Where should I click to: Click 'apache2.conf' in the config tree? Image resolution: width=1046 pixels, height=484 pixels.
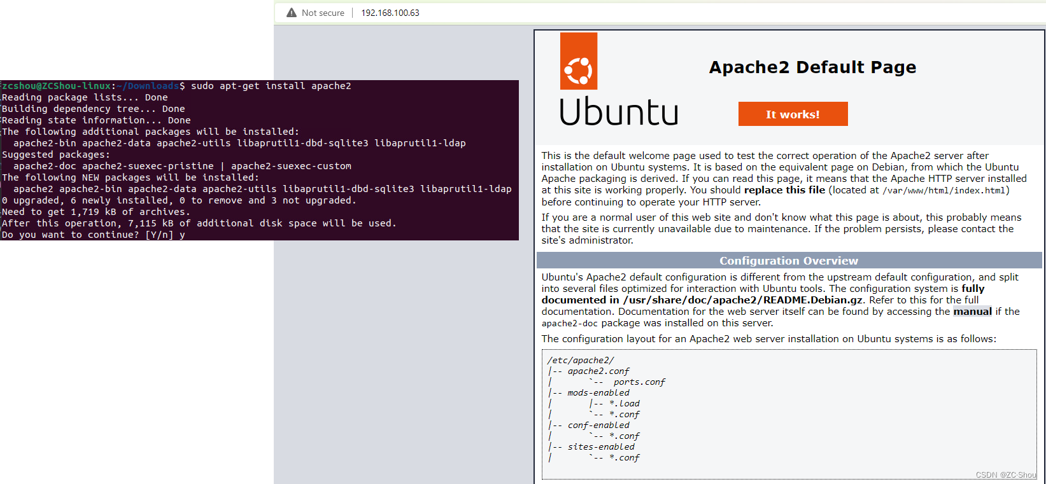click(x=598, y=371)
